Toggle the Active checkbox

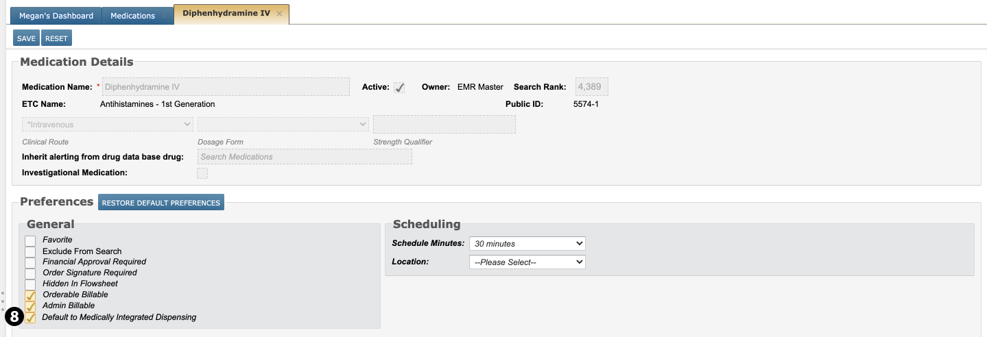tap(399, 88)
